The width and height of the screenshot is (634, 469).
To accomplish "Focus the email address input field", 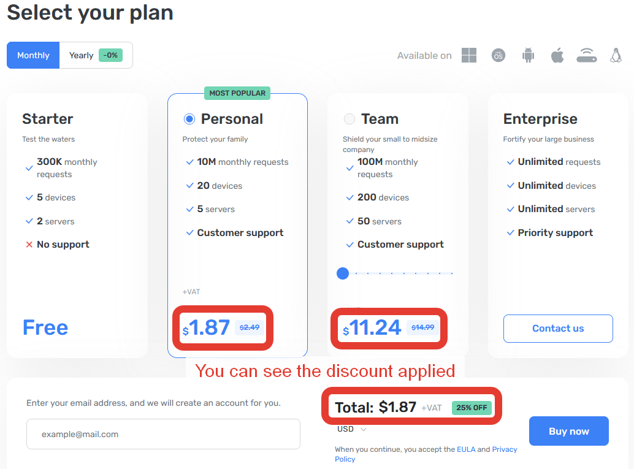I will pos(163,434).
